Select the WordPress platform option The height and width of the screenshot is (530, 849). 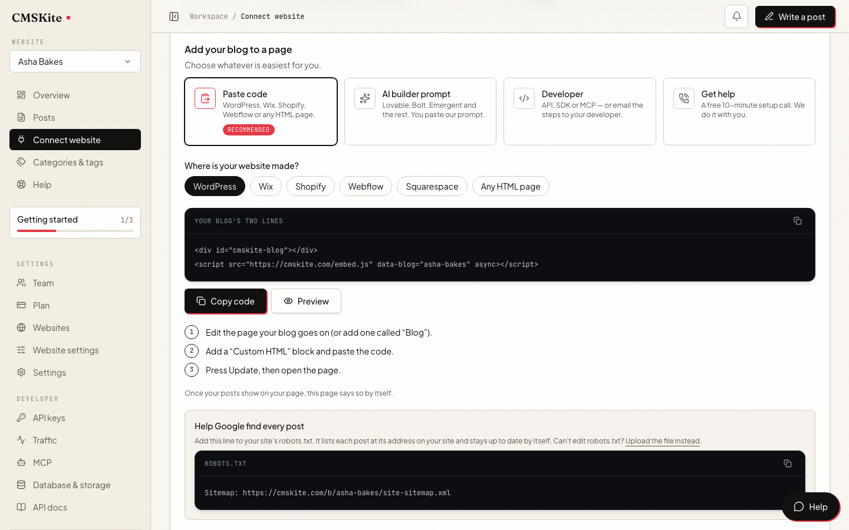coord(215,186)
